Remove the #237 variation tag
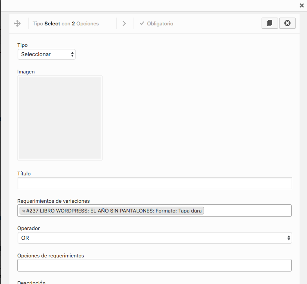 pos(23,211)
